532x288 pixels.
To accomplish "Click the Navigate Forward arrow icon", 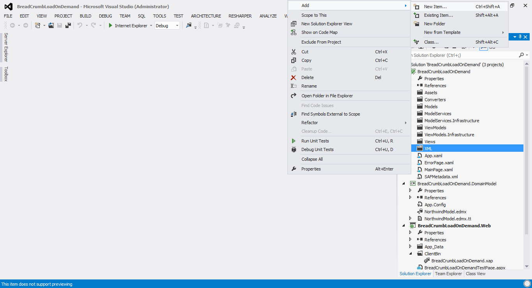I will [x=26, y=25].
